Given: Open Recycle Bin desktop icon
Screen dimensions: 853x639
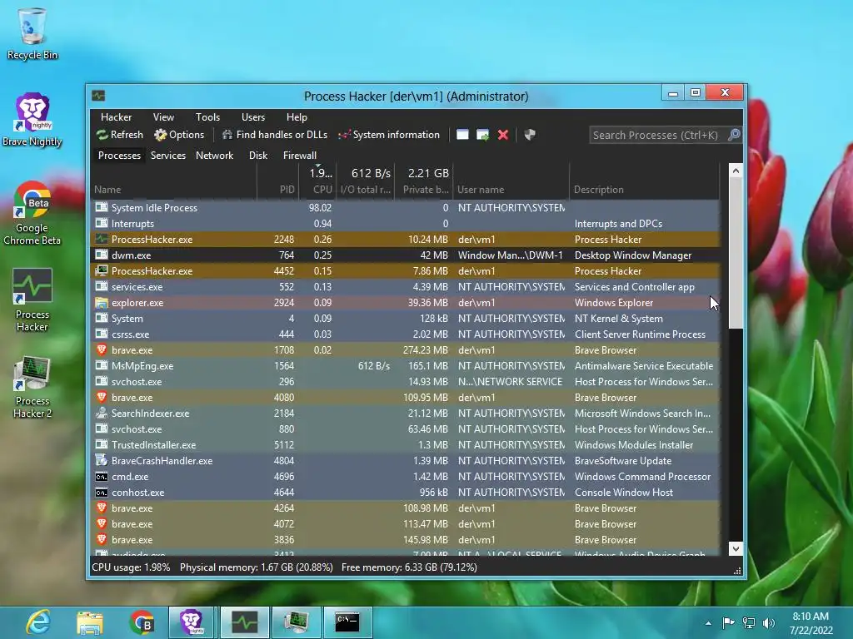Looking at the screenshot, I should (32, 33).
